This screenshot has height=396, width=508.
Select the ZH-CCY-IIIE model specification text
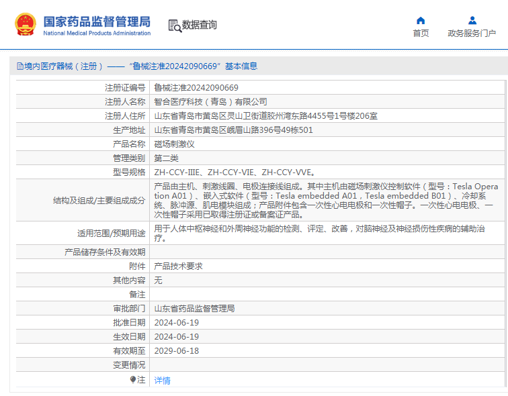[x=235, y=172]
